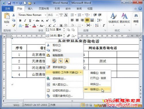Select Keep Text Only paste option
Image resolution: width=144 pixels, height=109 pixels.
(x=67, y=61)
